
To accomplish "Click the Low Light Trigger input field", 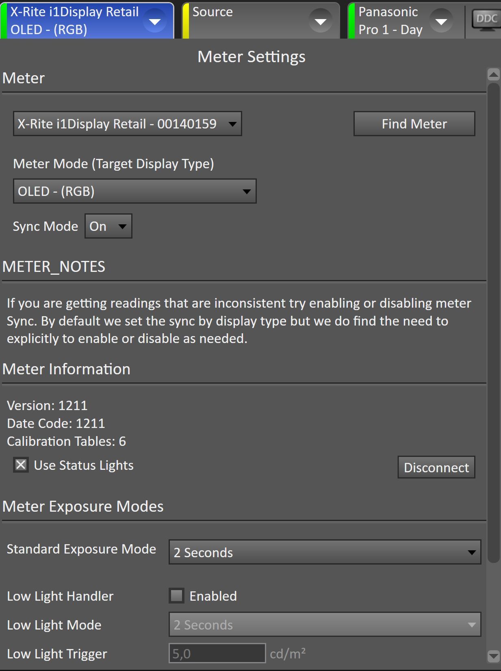I will tap(217, 654).
